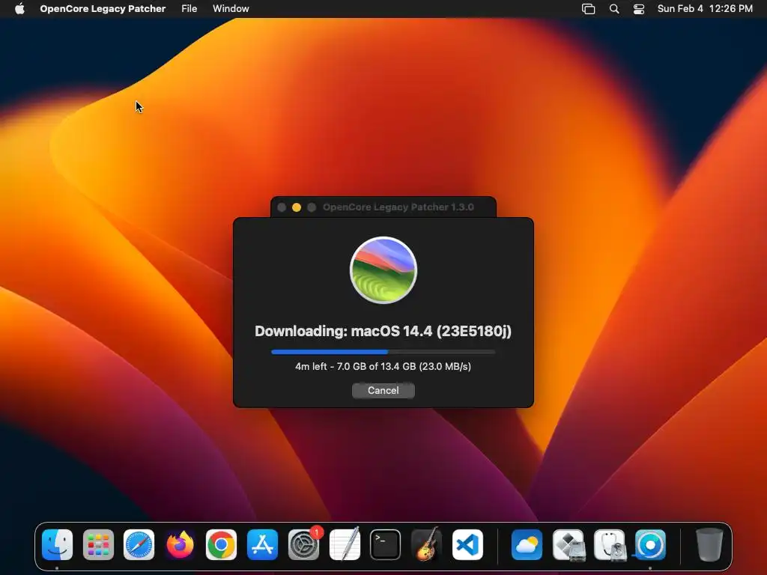
Task: Minimize the OpenCore Legacy Patcher 1.3.0 window
Action: [297, 207]
